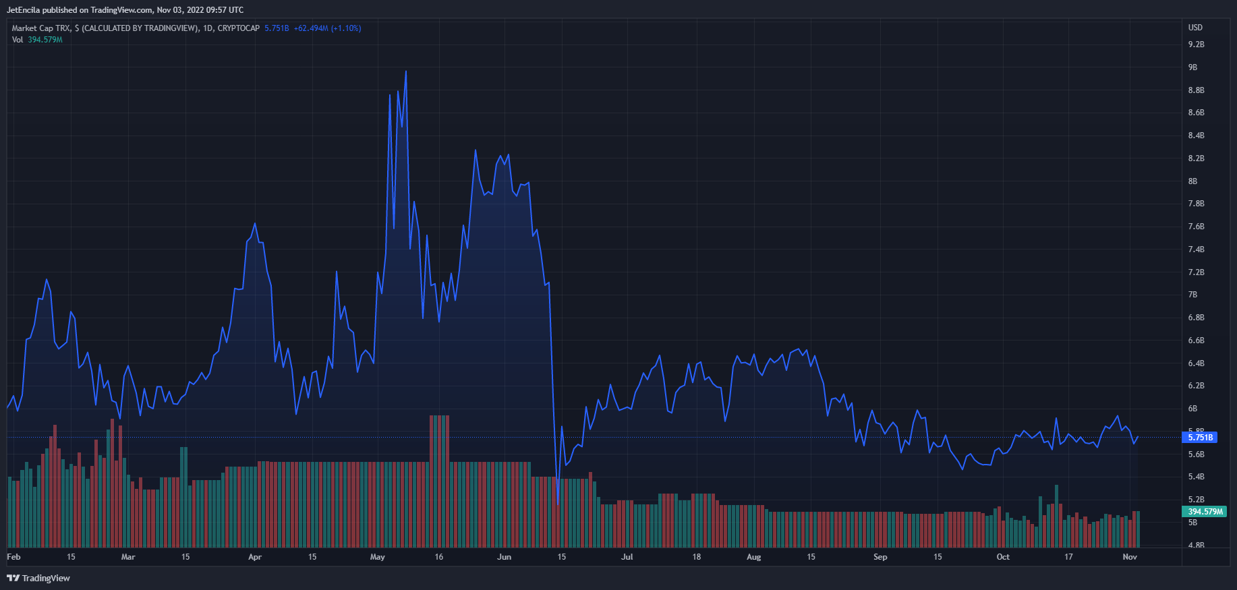Image resolution: width=1237 pixels, height=590 pixels.
Task: Click the Oct label on time axis
Action: pyautogui.click(x=1003, y=557)
